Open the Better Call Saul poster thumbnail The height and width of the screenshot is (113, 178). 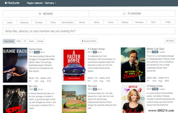coord(133,65)
